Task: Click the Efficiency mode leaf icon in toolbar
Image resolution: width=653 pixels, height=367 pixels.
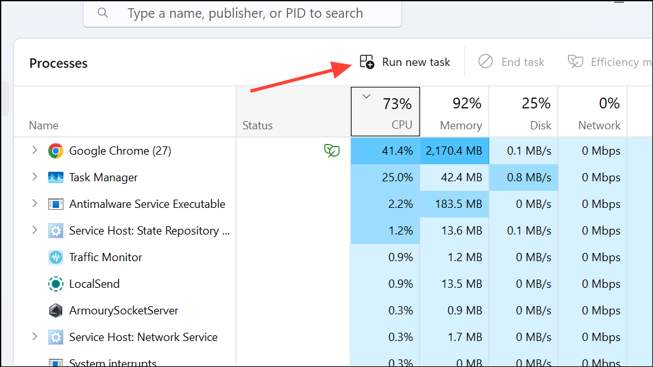Action: coord(575,61)
